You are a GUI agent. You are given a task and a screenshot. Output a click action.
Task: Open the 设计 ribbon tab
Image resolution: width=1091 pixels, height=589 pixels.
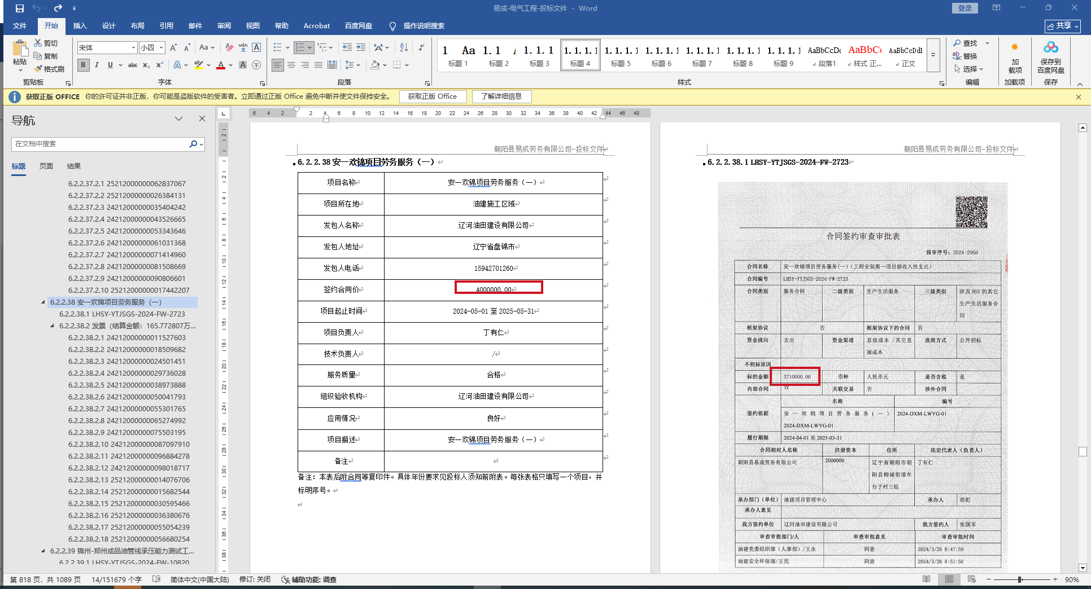click(108, 26)
